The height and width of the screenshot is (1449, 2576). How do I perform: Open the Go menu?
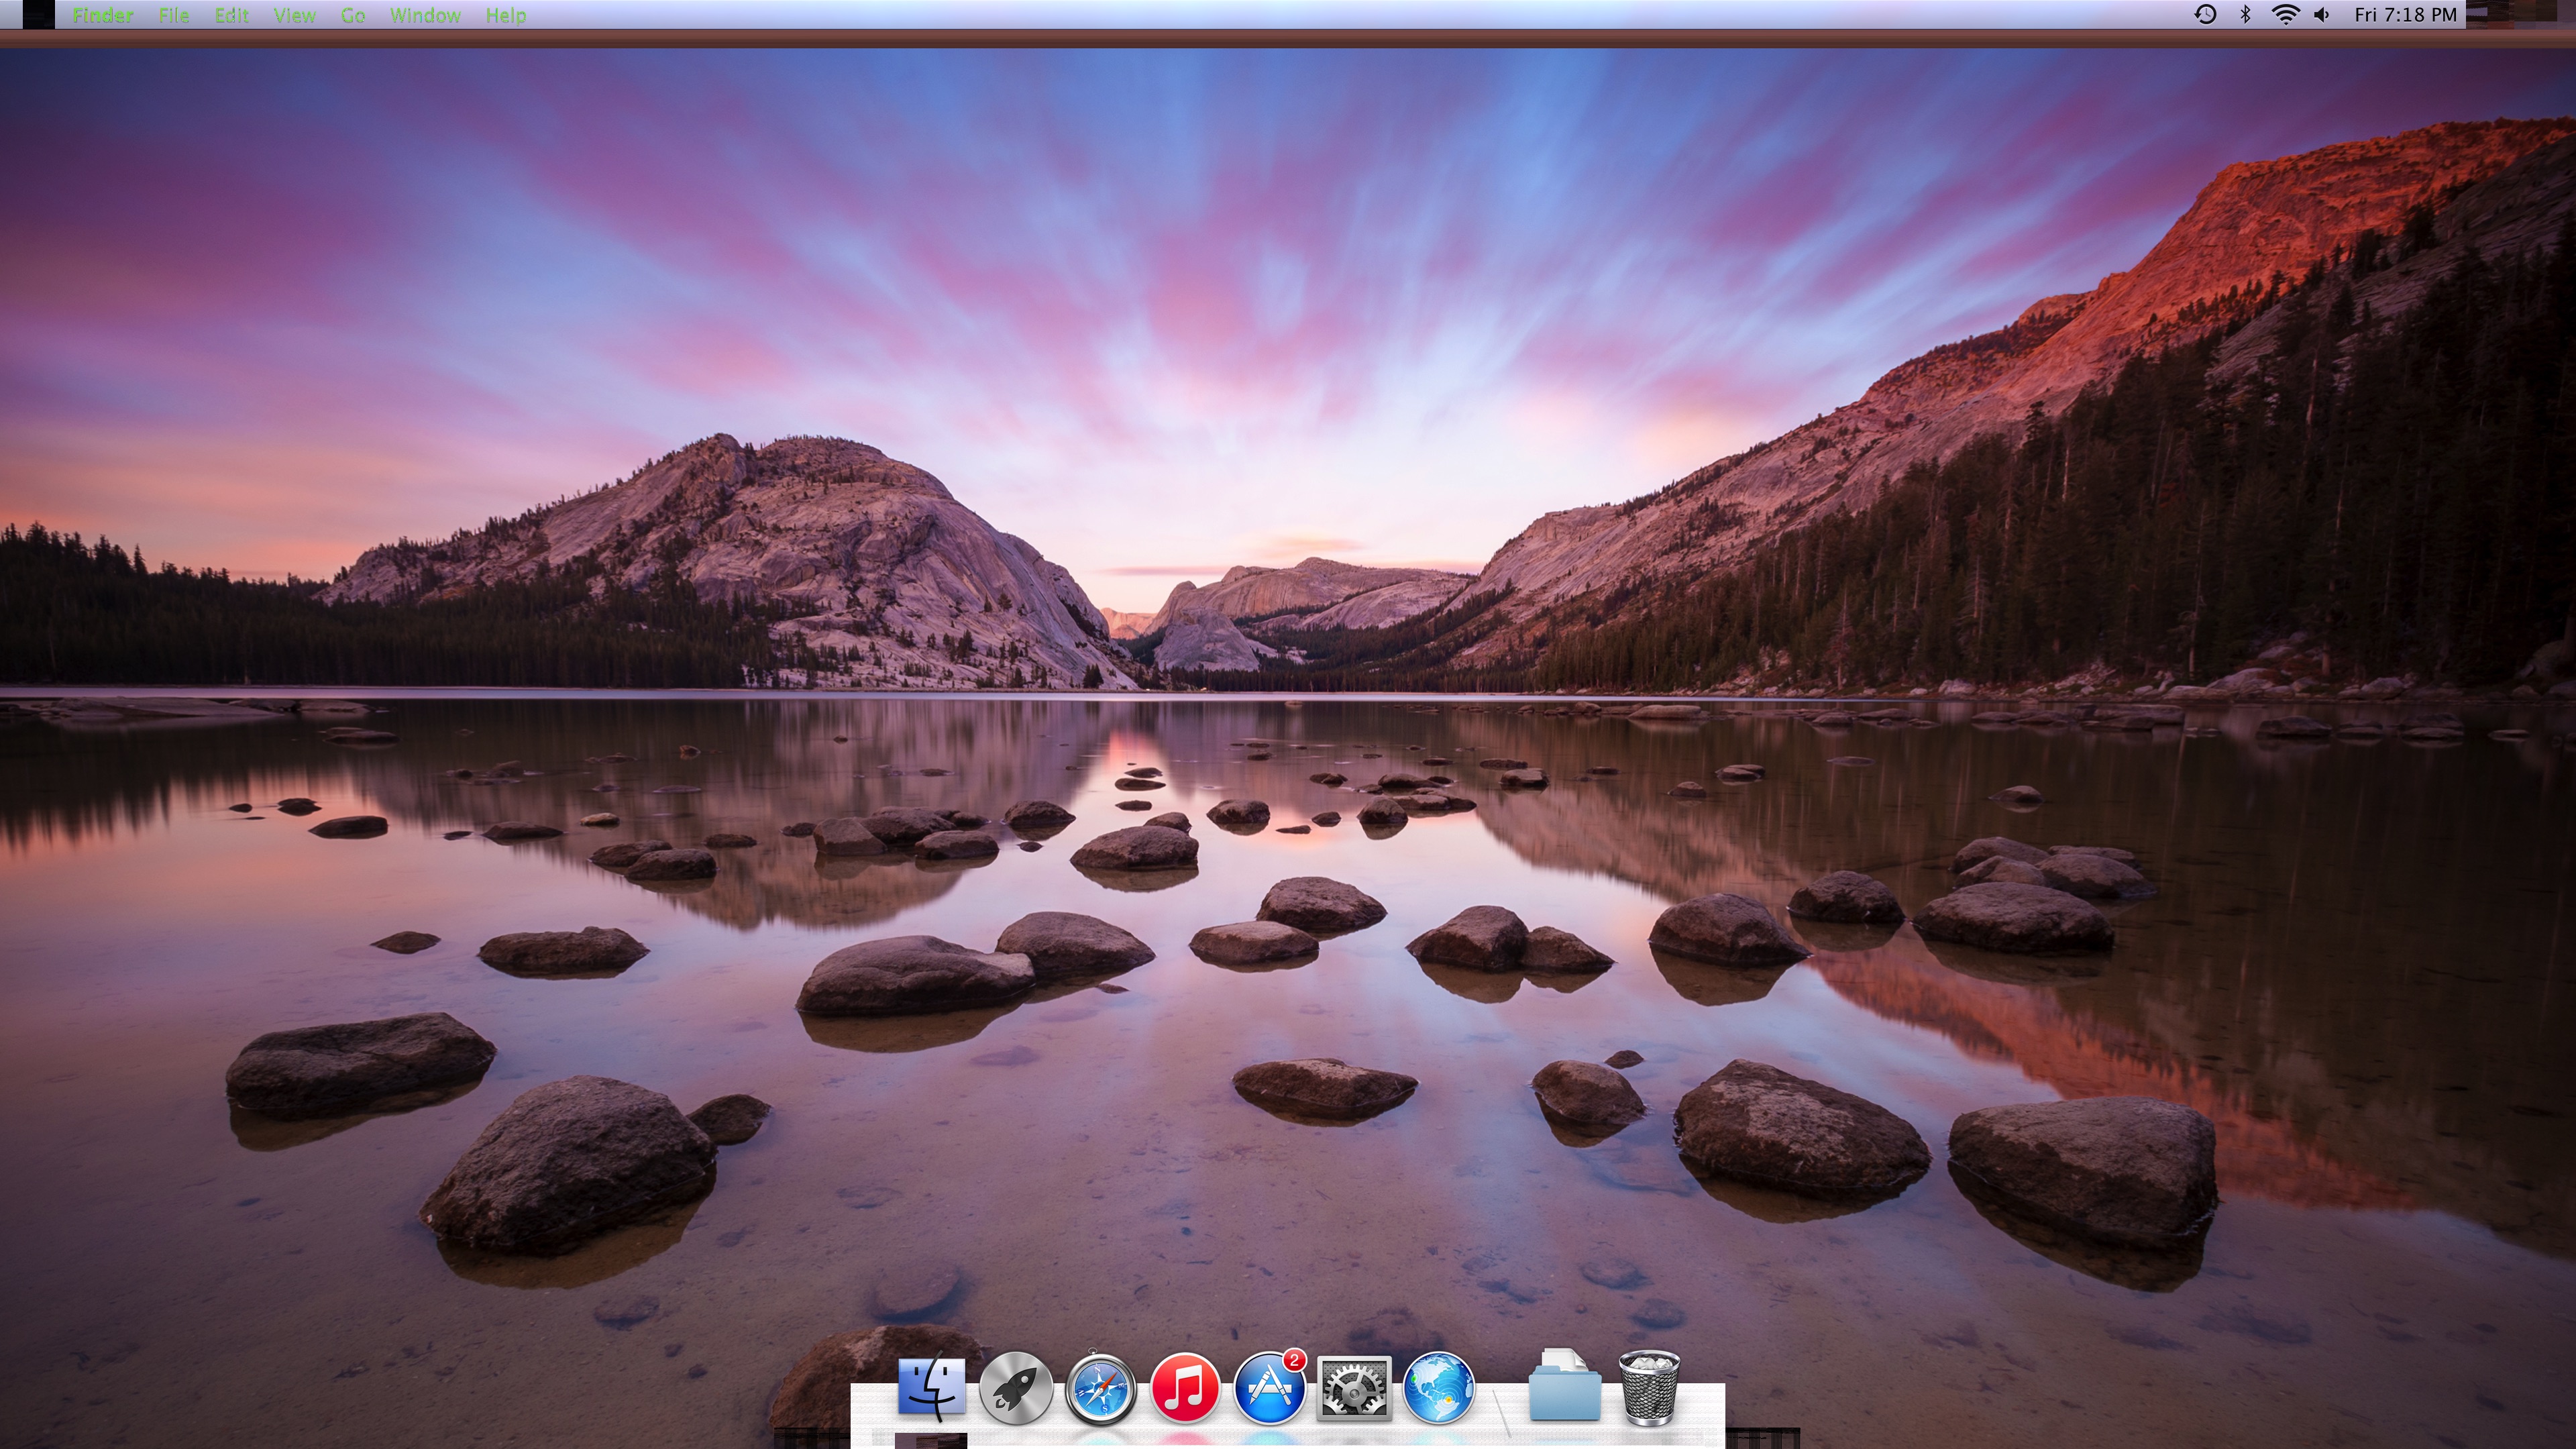point(353,15)
